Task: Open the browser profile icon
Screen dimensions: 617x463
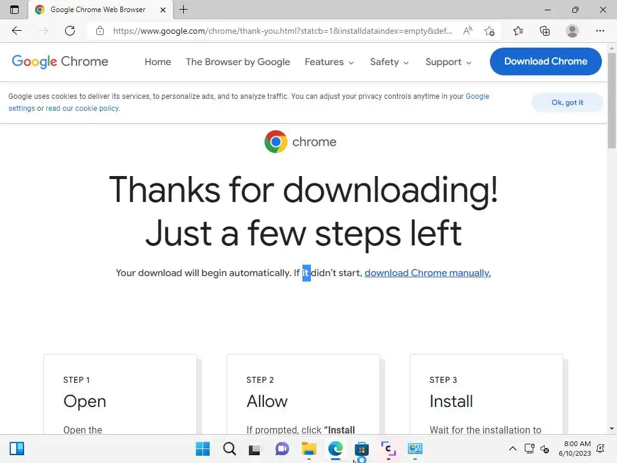Action: 572,31
